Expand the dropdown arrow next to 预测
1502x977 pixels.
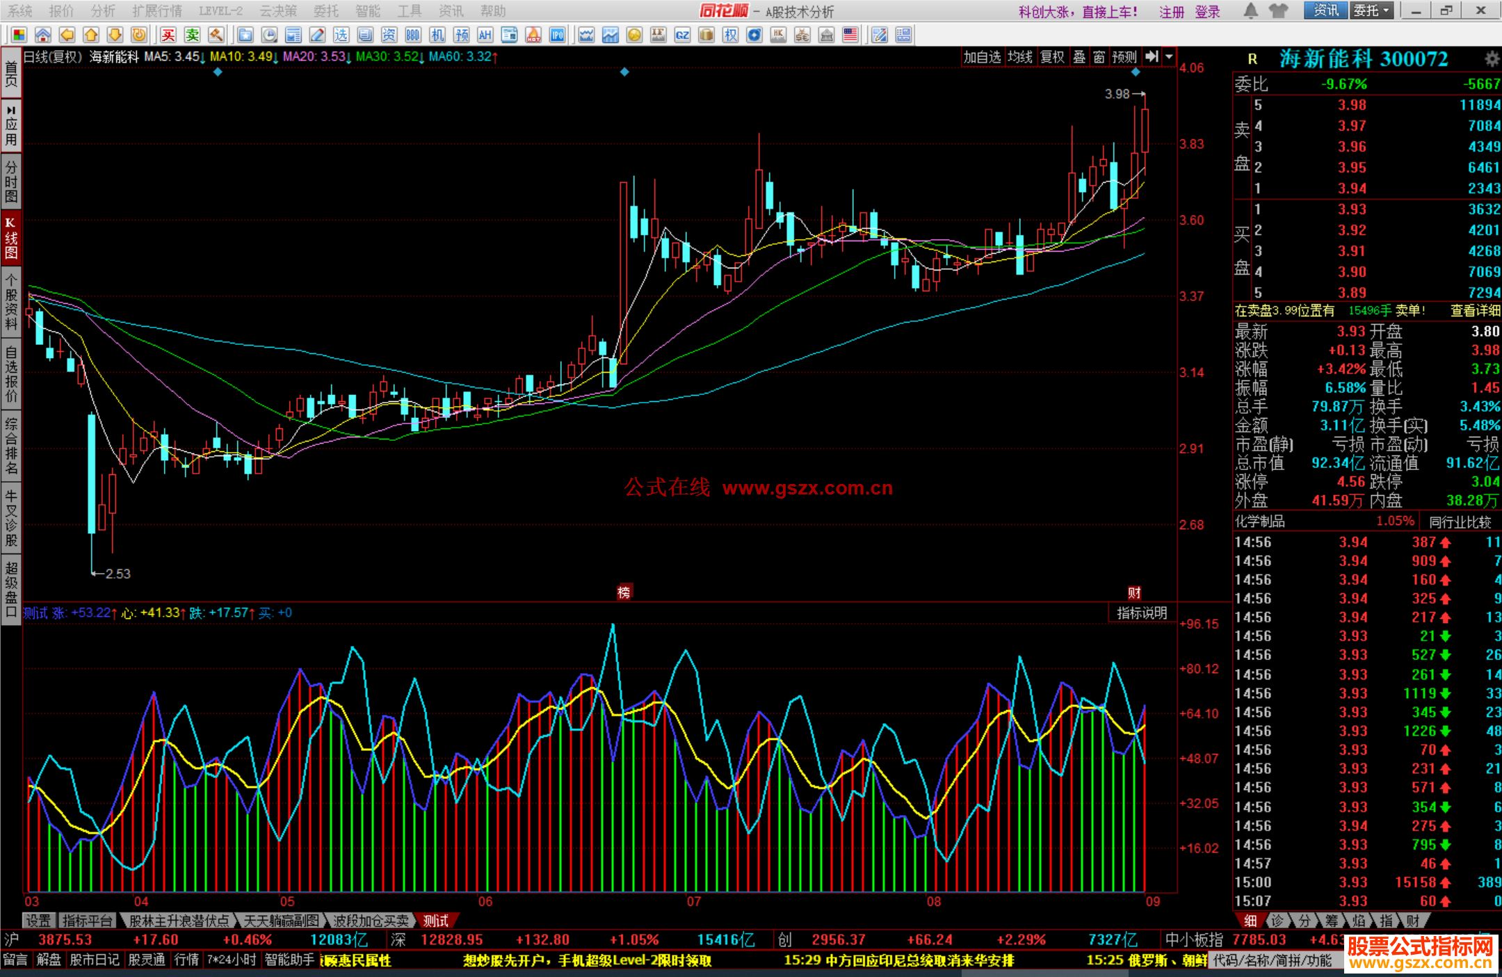tap(1169, 57)
